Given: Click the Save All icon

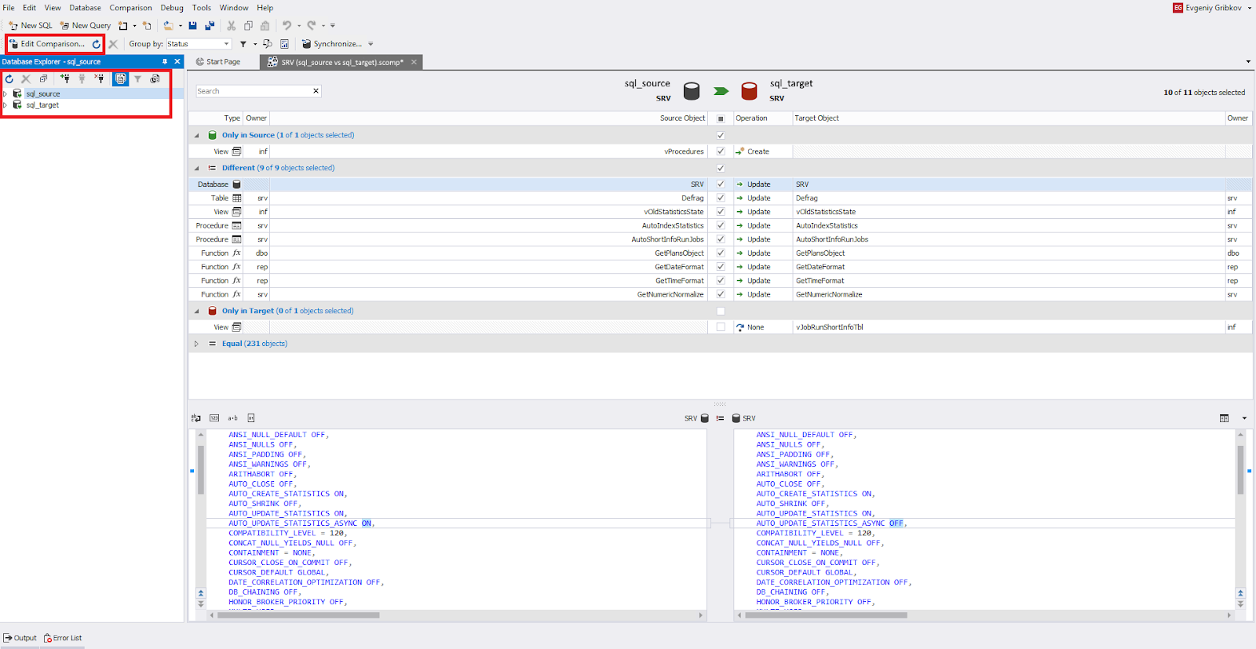Looking at the screenshot, I should click(210, 26).
